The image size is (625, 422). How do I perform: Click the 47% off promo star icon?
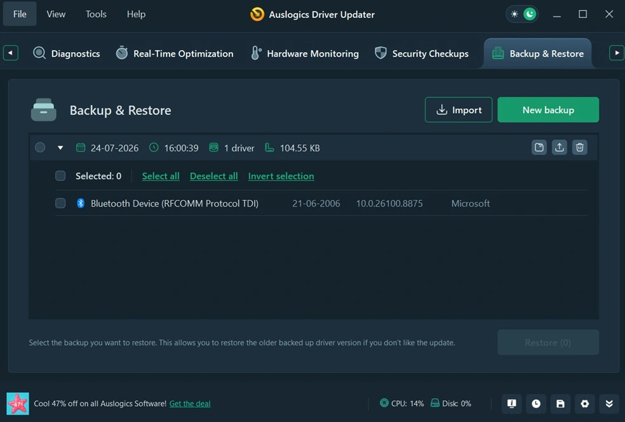coord(18,404)
